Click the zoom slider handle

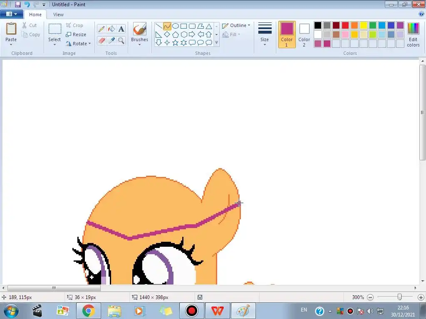coord(400,297)
